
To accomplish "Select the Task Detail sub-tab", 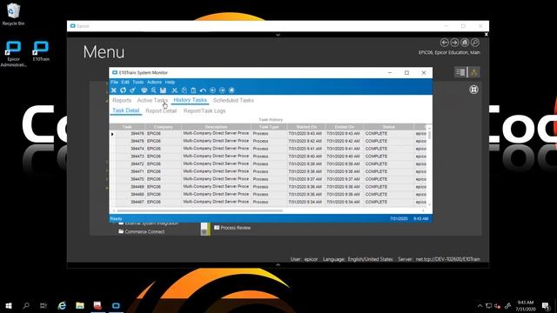I will coord(125,110).
